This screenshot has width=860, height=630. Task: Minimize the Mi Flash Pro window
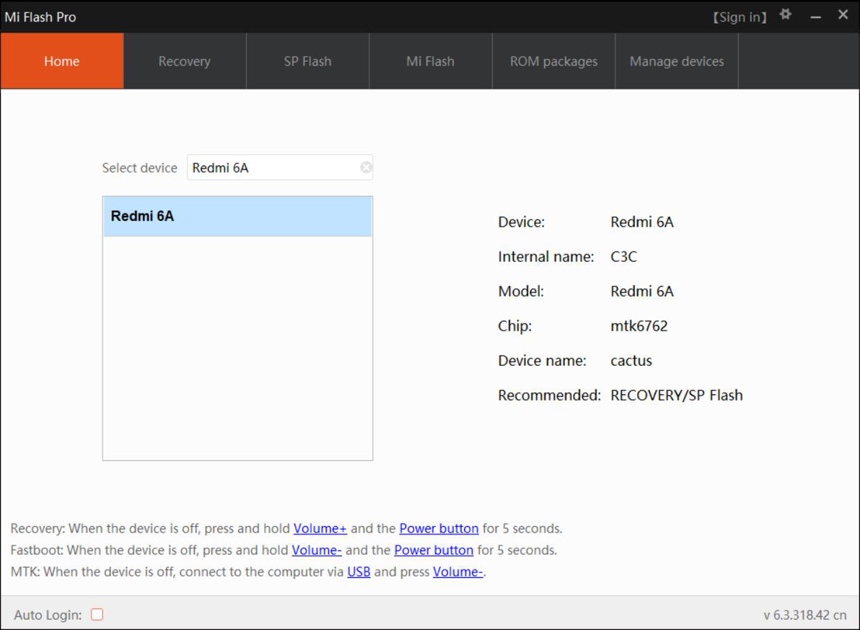point(815,17)
